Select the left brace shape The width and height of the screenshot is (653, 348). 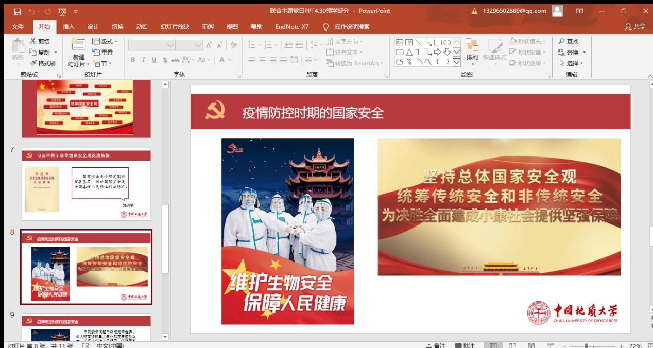(x=438, y=61)
